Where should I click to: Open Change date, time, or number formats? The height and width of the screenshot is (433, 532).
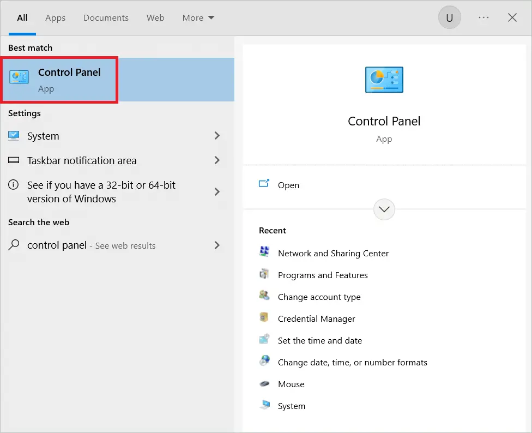(353, 363)
